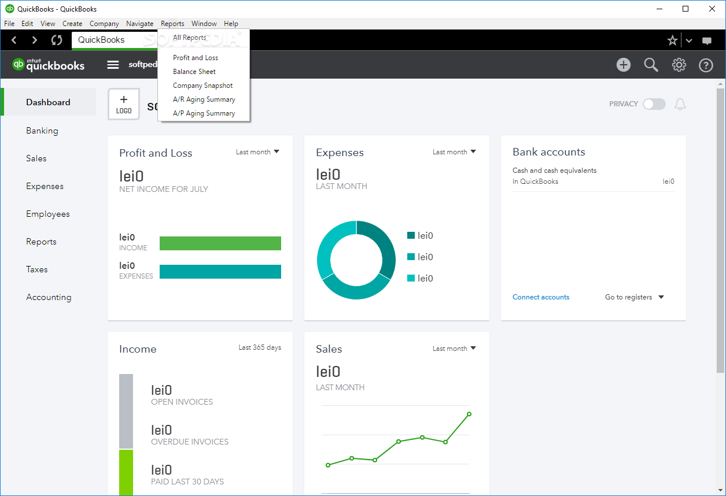Open Employees in the sidebar
The width and height of the screenshot is (726, 496).
point(49,214)
